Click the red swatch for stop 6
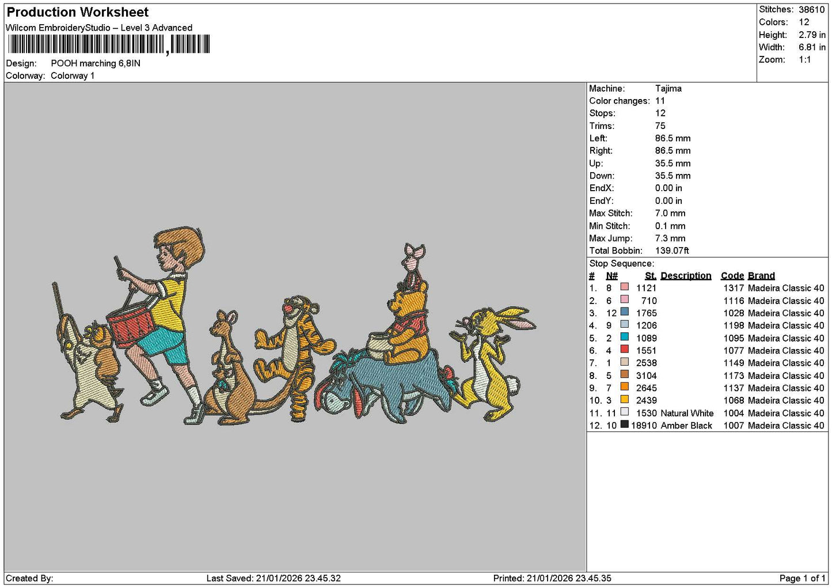The height and width of the screenshot is (588, 832). tap(625, 350)
